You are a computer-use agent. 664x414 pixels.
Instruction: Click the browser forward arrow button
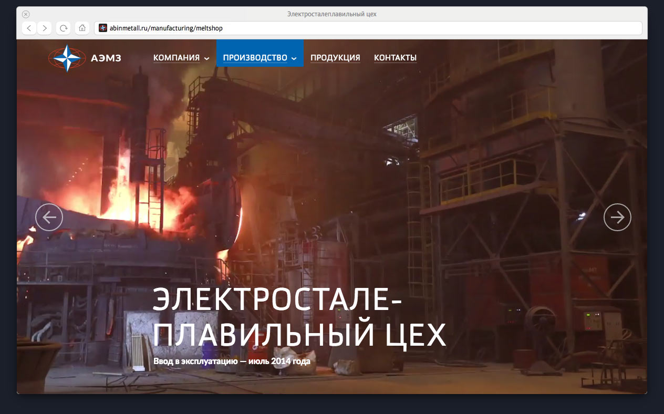point(45,28)
